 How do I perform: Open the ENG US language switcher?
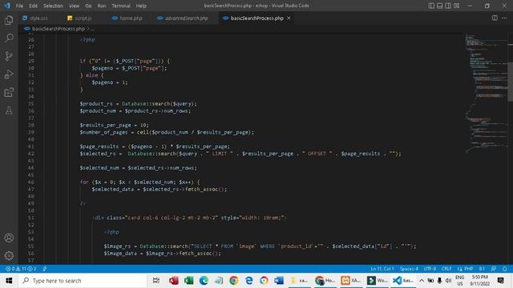(x=459, y=281)
